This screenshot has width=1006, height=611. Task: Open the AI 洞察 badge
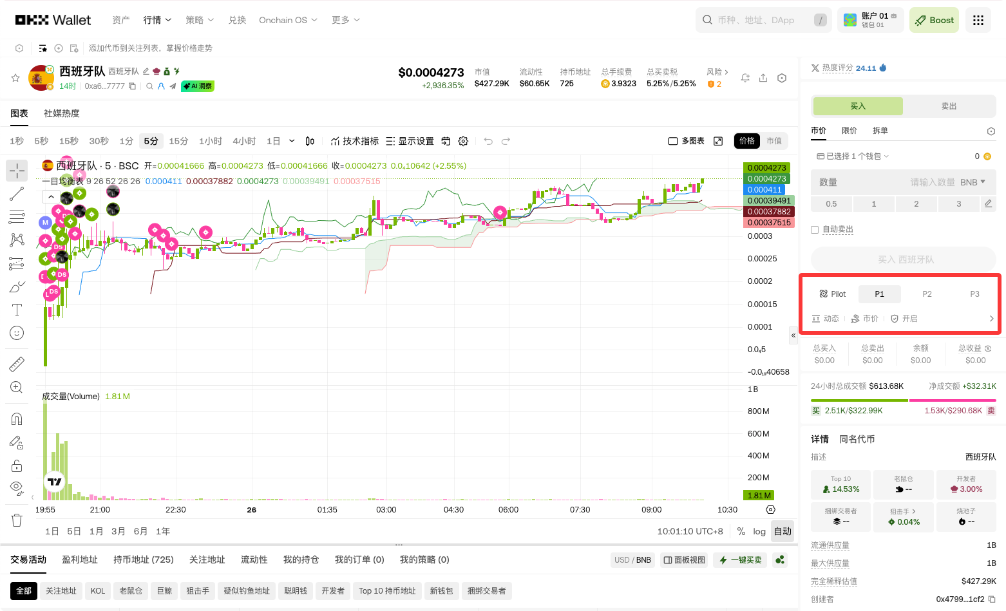(x=198, y=86)
